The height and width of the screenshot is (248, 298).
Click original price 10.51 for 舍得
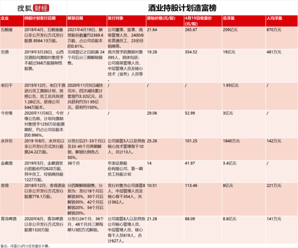152,186
